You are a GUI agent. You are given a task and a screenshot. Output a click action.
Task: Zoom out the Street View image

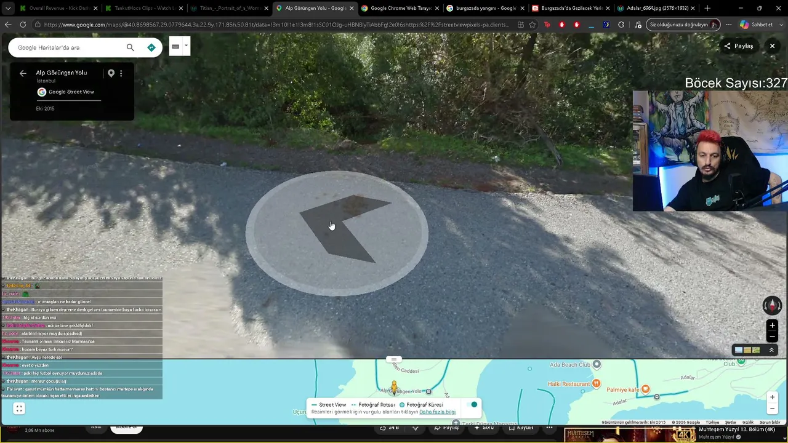point(772,337)
